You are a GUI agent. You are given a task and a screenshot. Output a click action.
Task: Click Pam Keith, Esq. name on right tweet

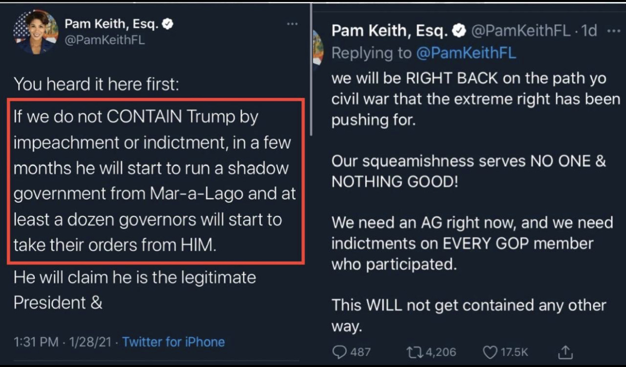[x=390, y=31]
